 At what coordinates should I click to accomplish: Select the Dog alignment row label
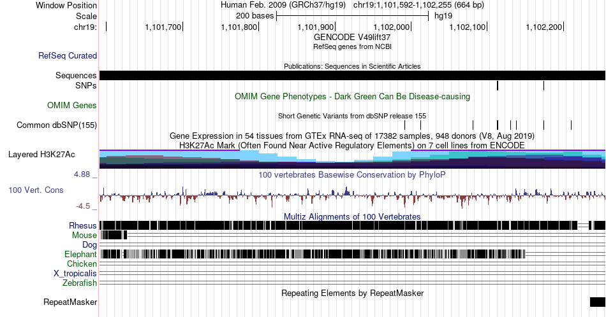[x=90, y=245]
